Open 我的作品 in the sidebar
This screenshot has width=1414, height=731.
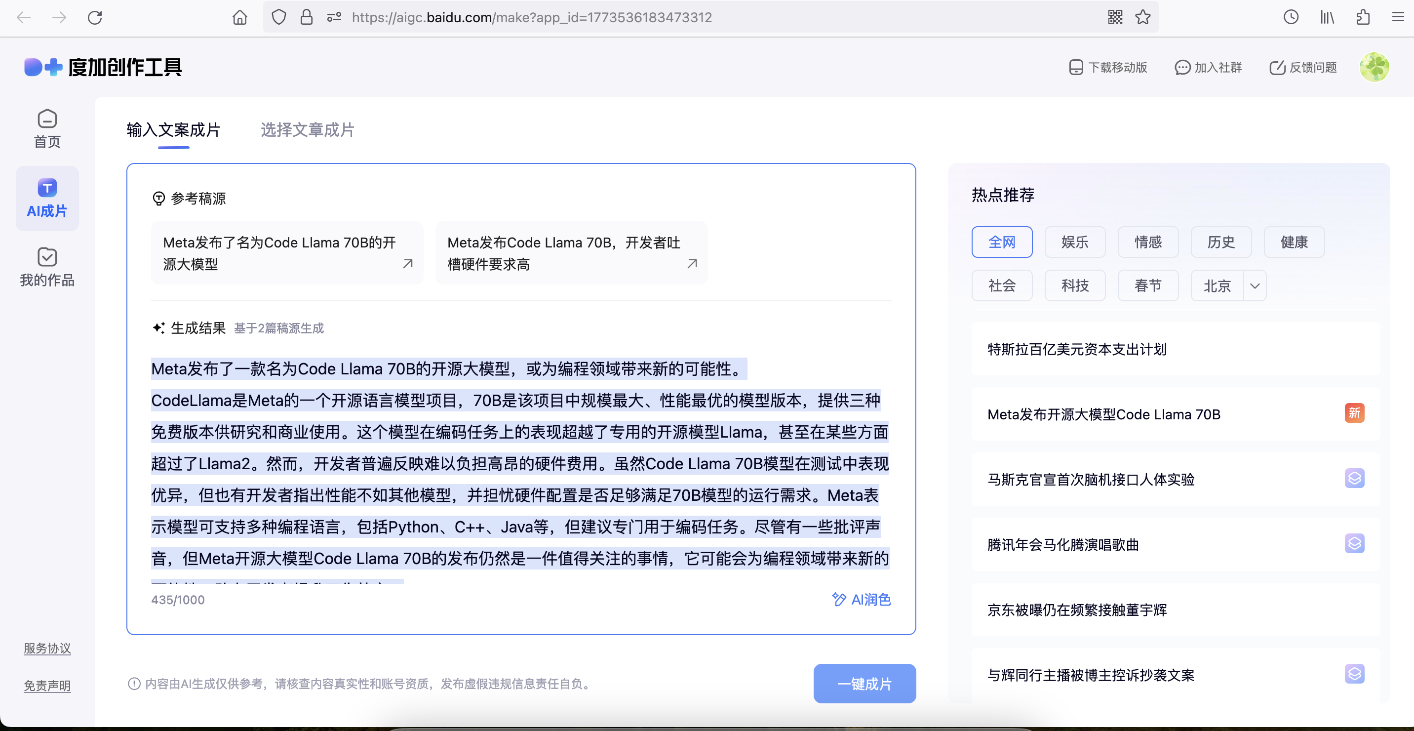[x=47, y=268]
